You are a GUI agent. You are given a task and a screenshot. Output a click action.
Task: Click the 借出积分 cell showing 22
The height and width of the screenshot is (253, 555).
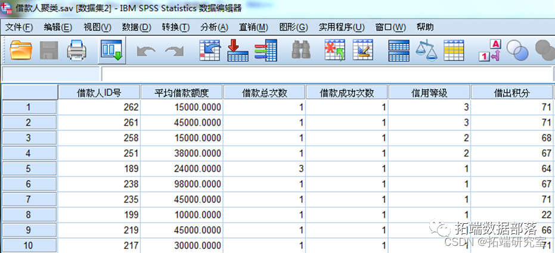coord(512,214)
